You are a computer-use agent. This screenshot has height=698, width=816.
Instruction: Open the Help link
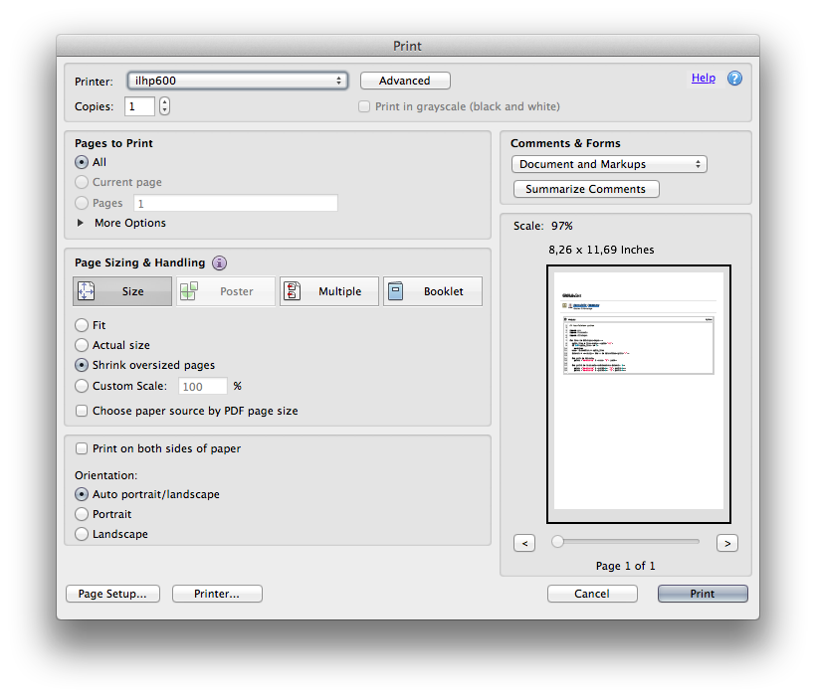point(703,78)
